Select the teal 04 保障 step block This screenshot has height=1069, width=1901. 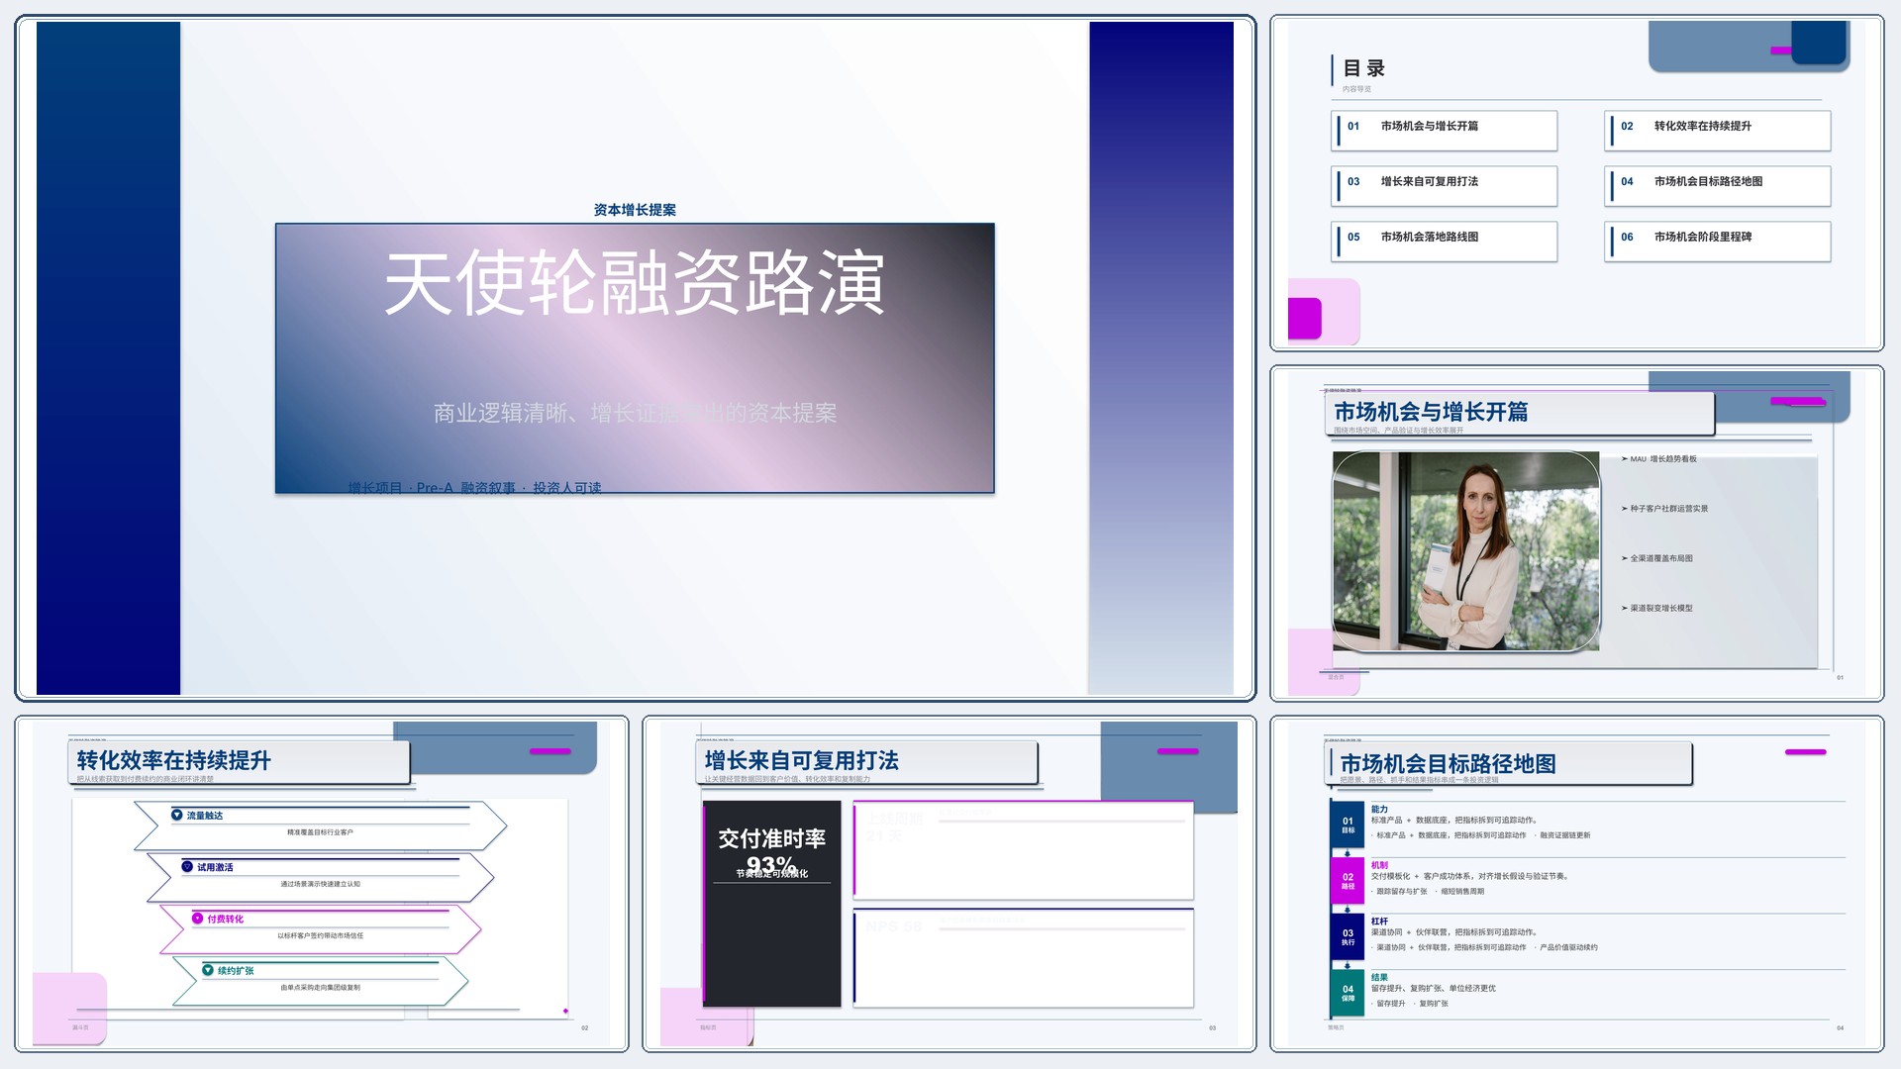(x=1348, y=993)
